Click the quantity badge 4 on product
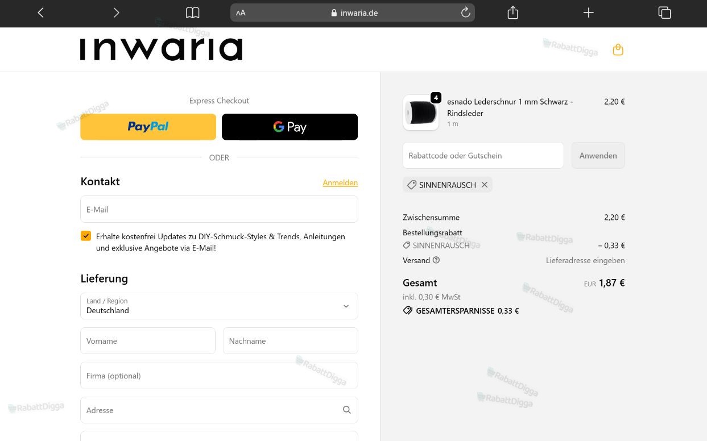 click(436, 98)
